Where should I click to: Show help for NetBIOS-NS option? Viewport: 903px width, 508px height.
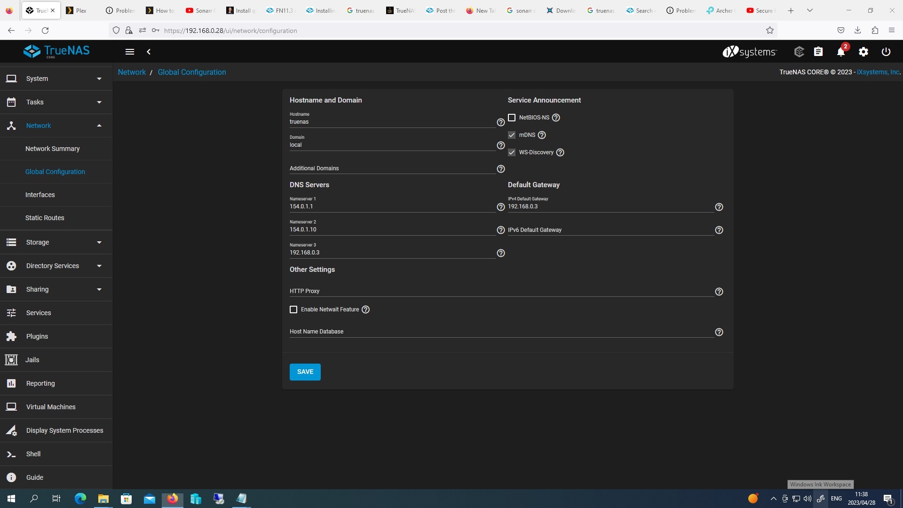point(556,118)
